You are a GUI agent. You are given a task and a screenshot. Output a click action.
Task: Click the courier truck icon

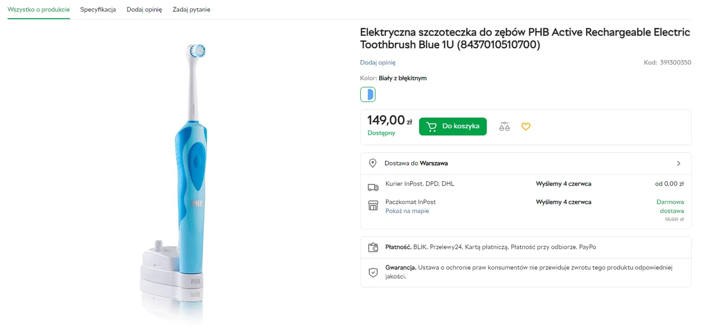[373, 187]
